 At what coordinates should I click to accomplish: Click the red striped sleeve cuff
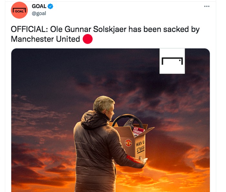pyautogui.click(x=133, y=159)
